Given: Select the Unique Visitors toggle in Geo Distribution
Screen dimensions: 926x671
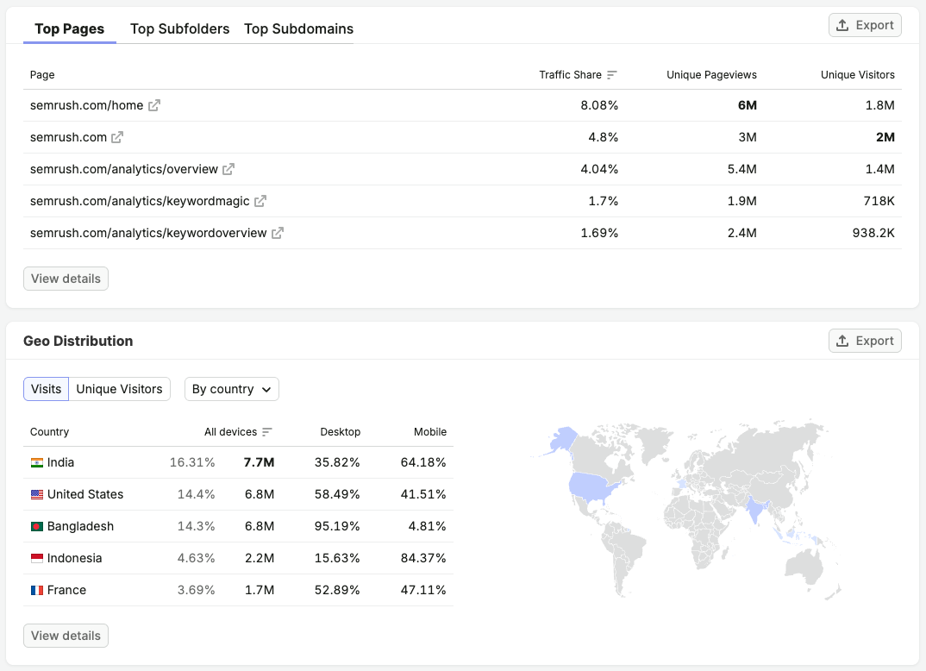Looking at the screenshot, I should tap(119, 389).
